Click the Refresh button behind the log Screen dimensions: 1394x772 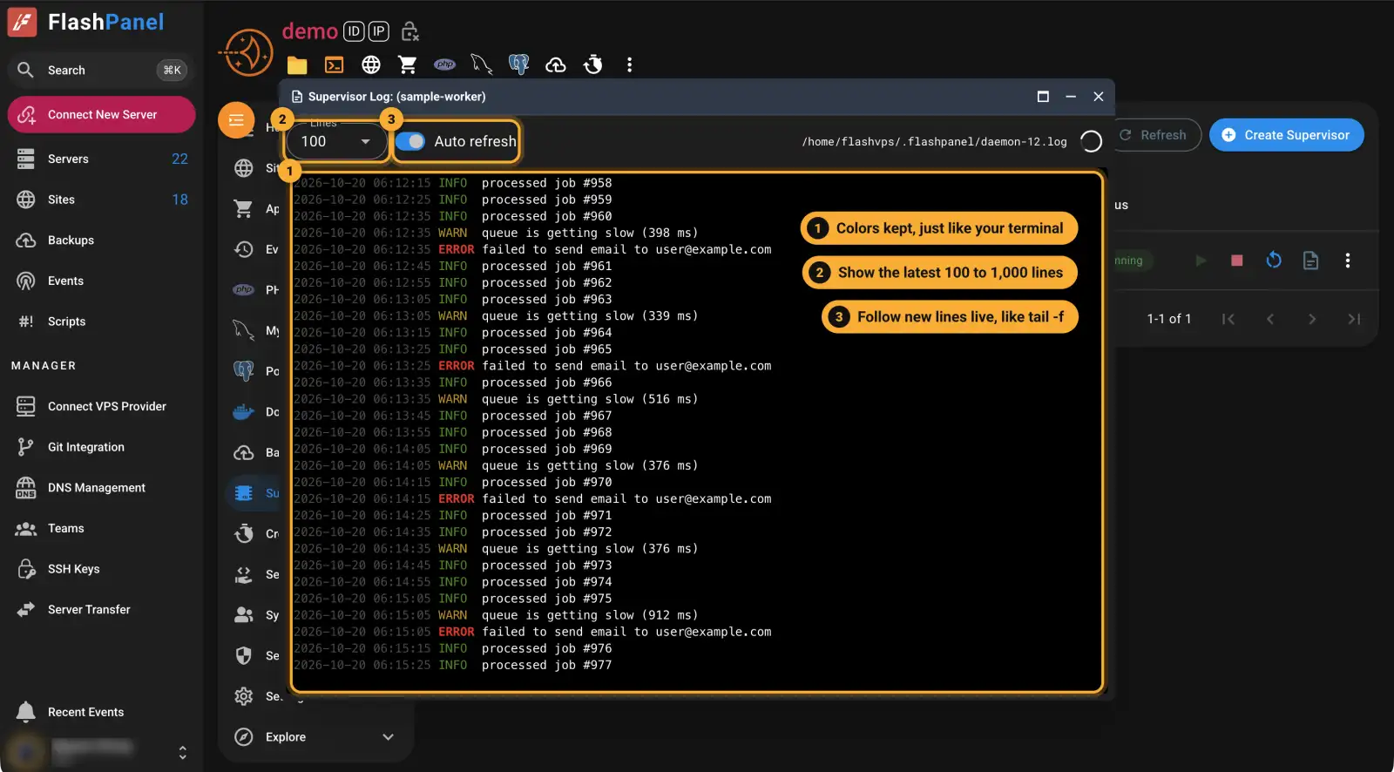point(1154,135)
